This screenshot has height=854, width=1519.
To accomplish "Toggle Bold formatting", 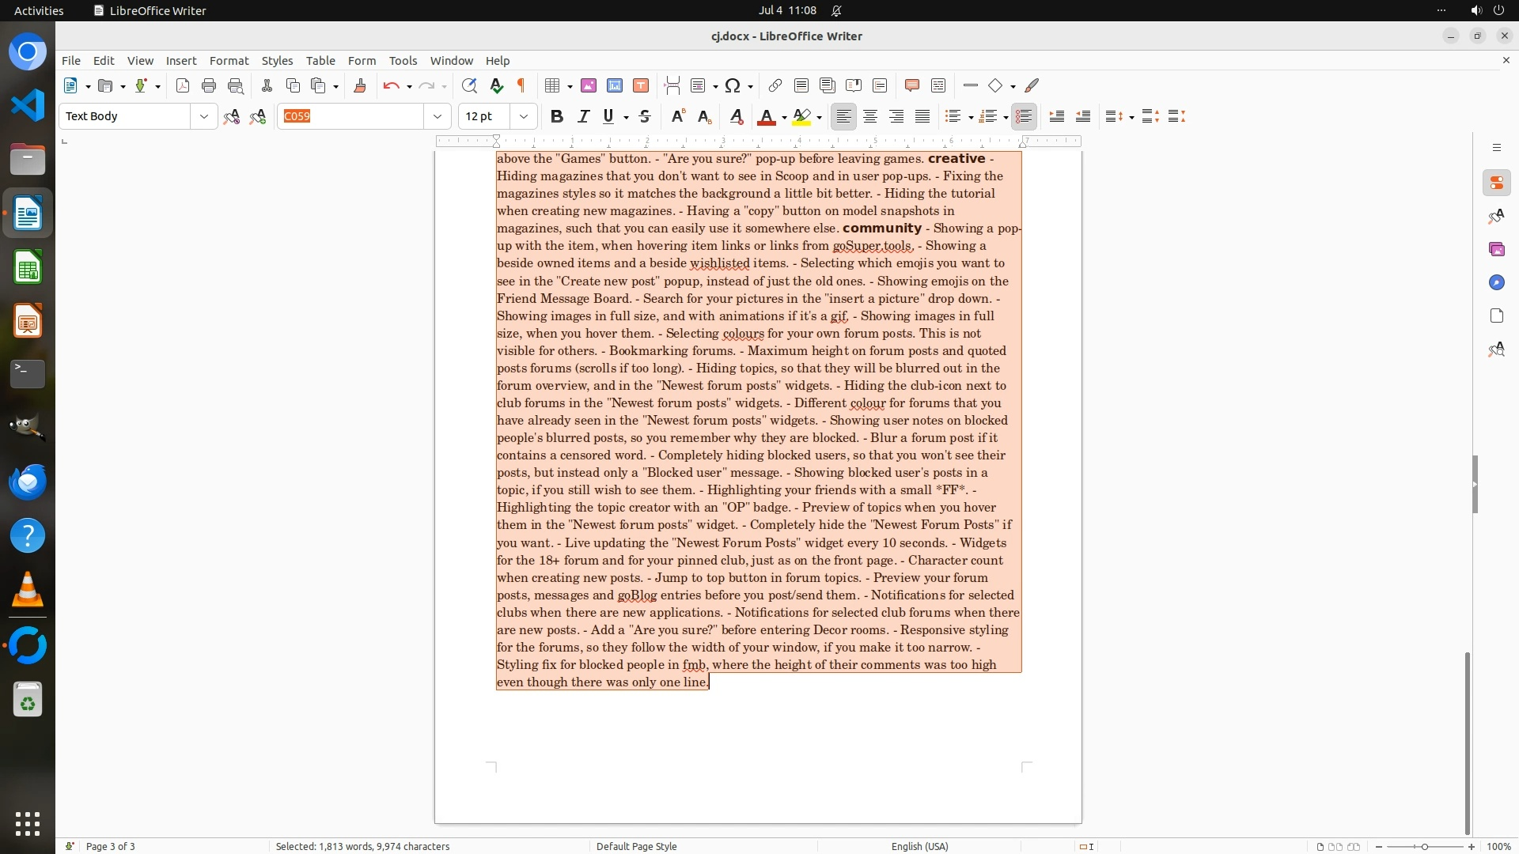I will coord(557,116).
